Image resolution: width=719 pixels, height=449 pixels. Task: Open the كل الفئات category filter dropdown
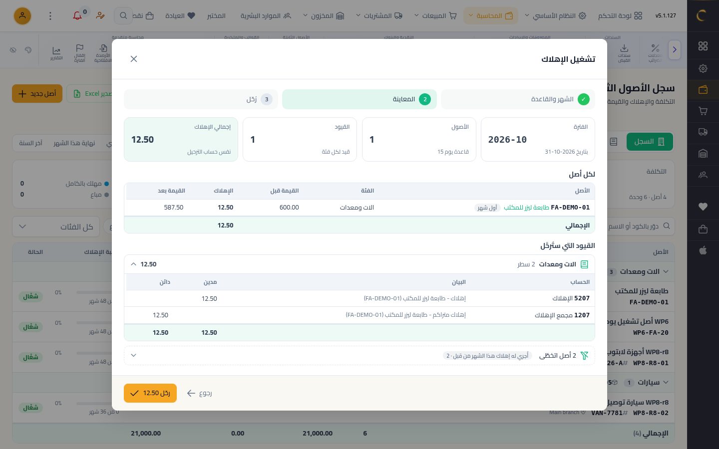tap(56, 226)
